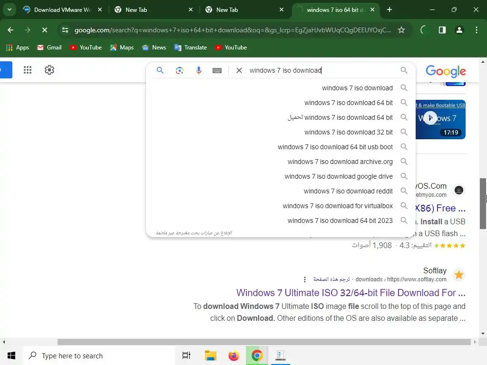The width and height of the screenshot is (487, 365).
Task: Open the Chrome profile icon
Action: (459, 30)
